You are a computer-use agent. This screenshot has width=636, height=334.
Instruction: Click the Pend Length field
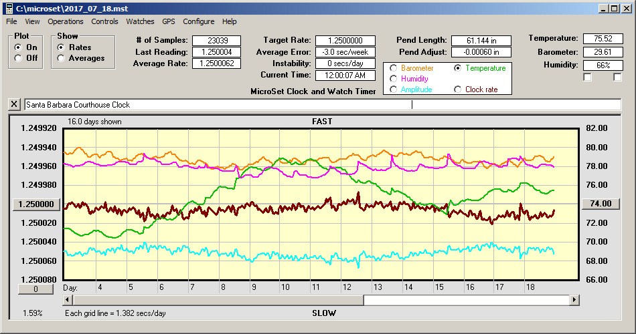[x=481, y=41]
